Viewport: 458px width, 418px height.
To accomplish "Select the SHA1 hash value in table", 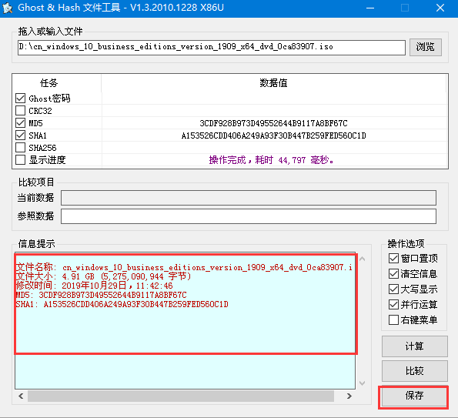I will click(274, 135).
